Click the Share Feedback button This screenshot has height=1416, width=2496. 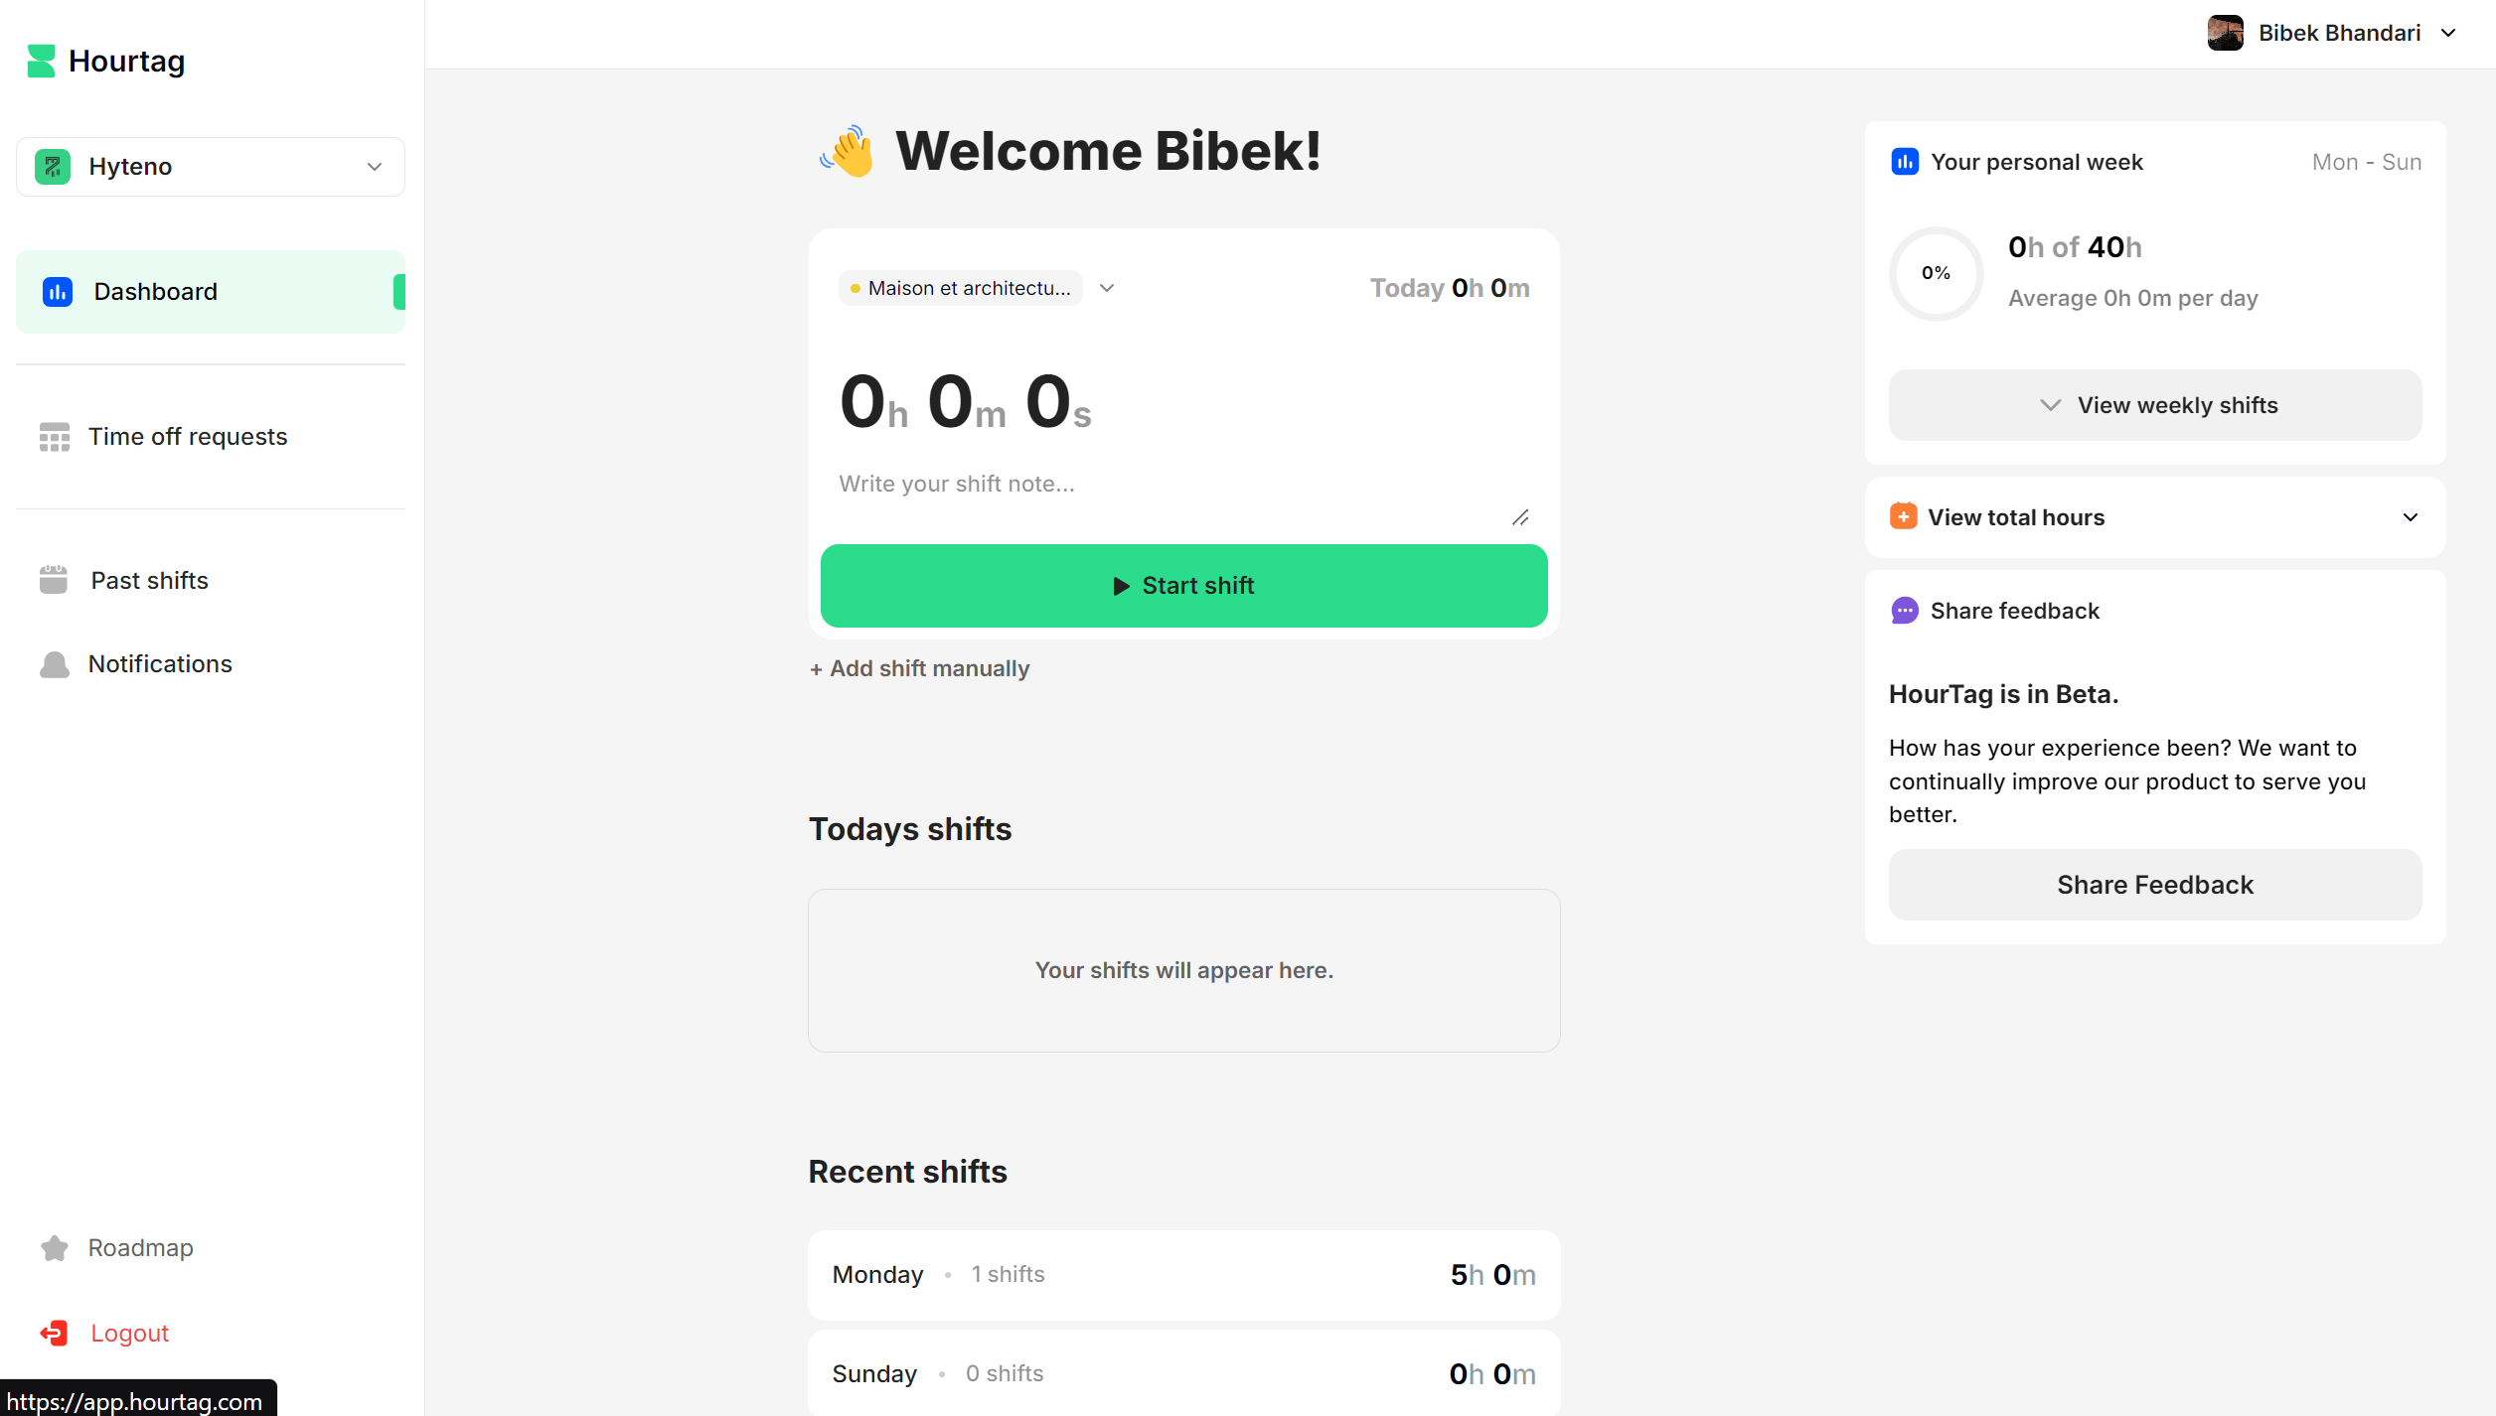tap(2154, 885)
